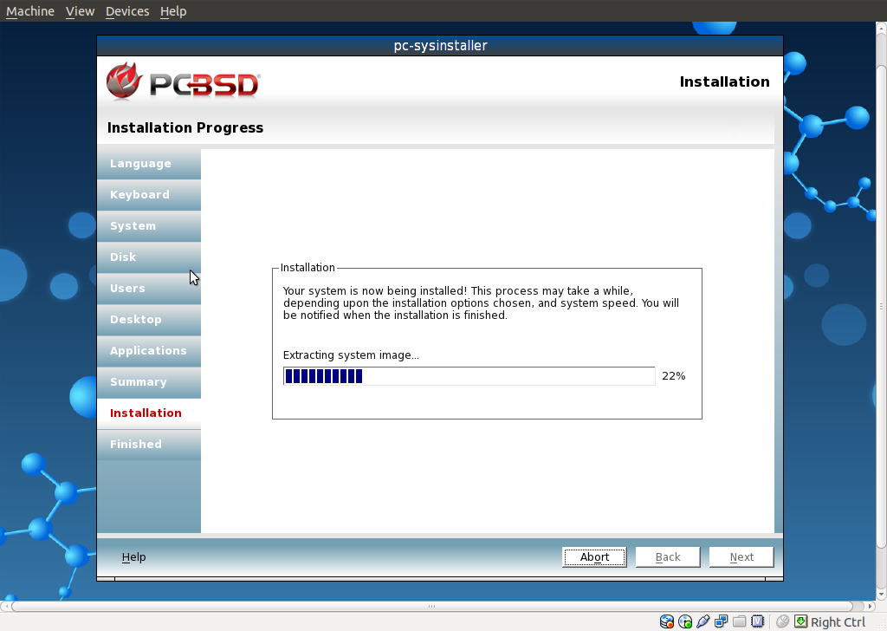Click the vertical scrollbar of the VM window

click(881, 306)
